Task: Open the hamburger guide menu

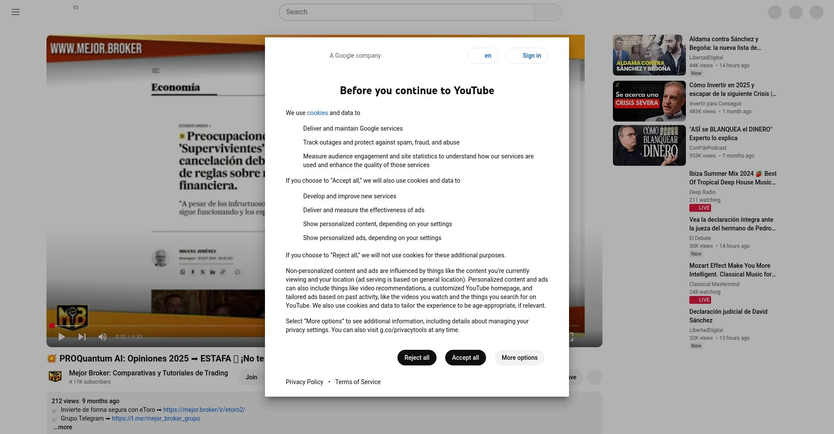Action: tap(16, 12)
